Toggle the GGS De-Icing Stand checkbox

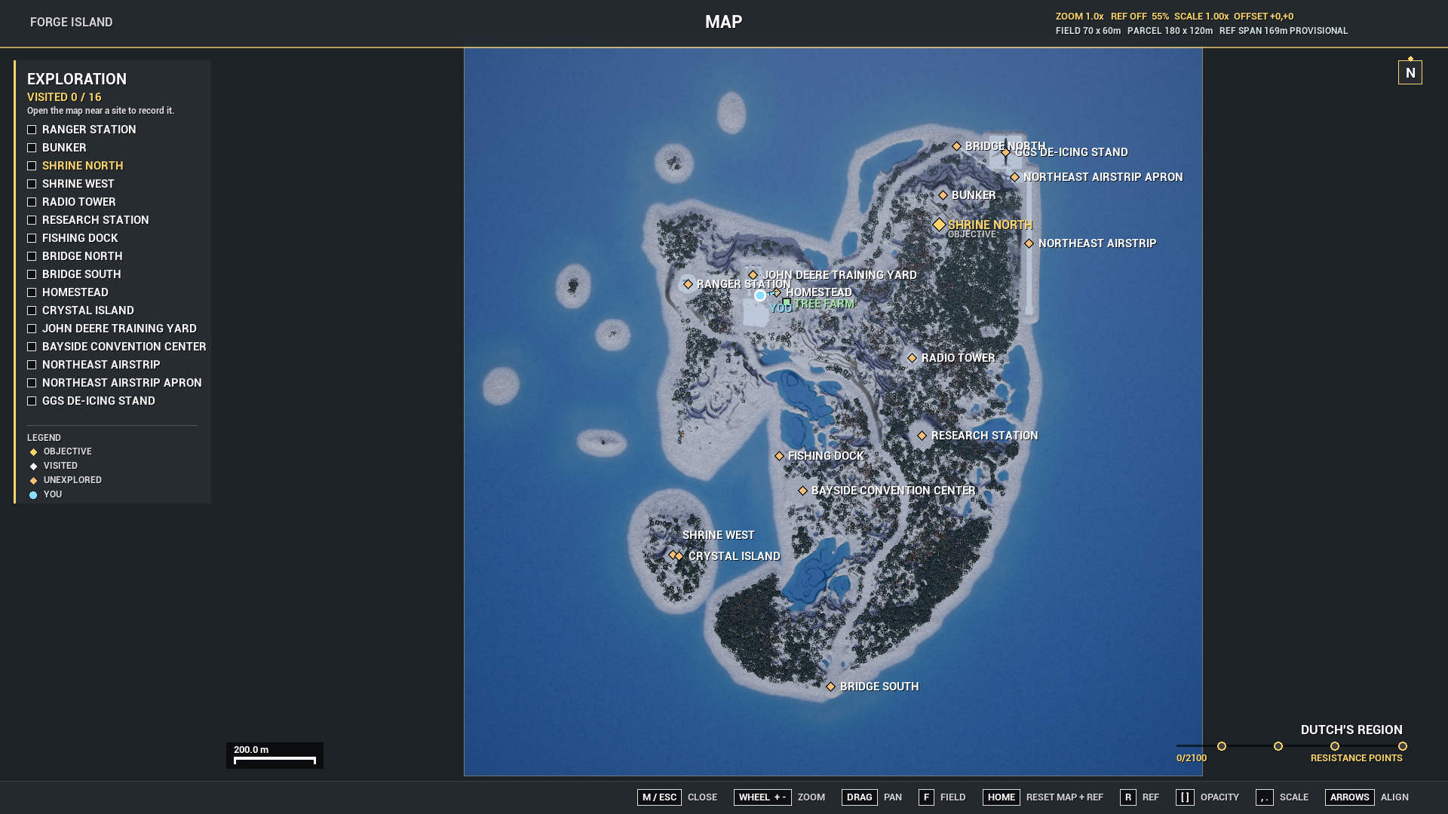(x=32, y=401)
